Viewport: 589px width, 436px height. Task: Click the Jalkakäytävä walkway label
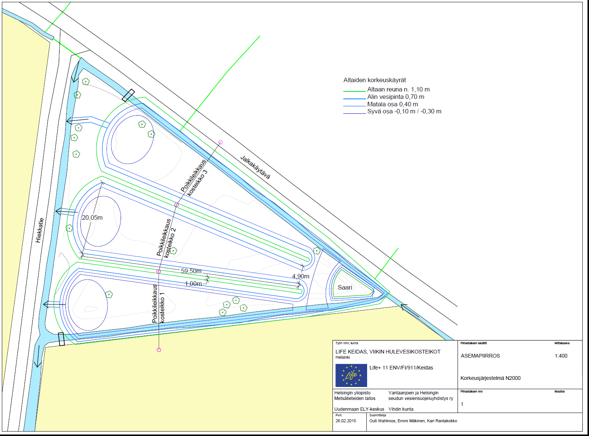click(x=255, y=167)
